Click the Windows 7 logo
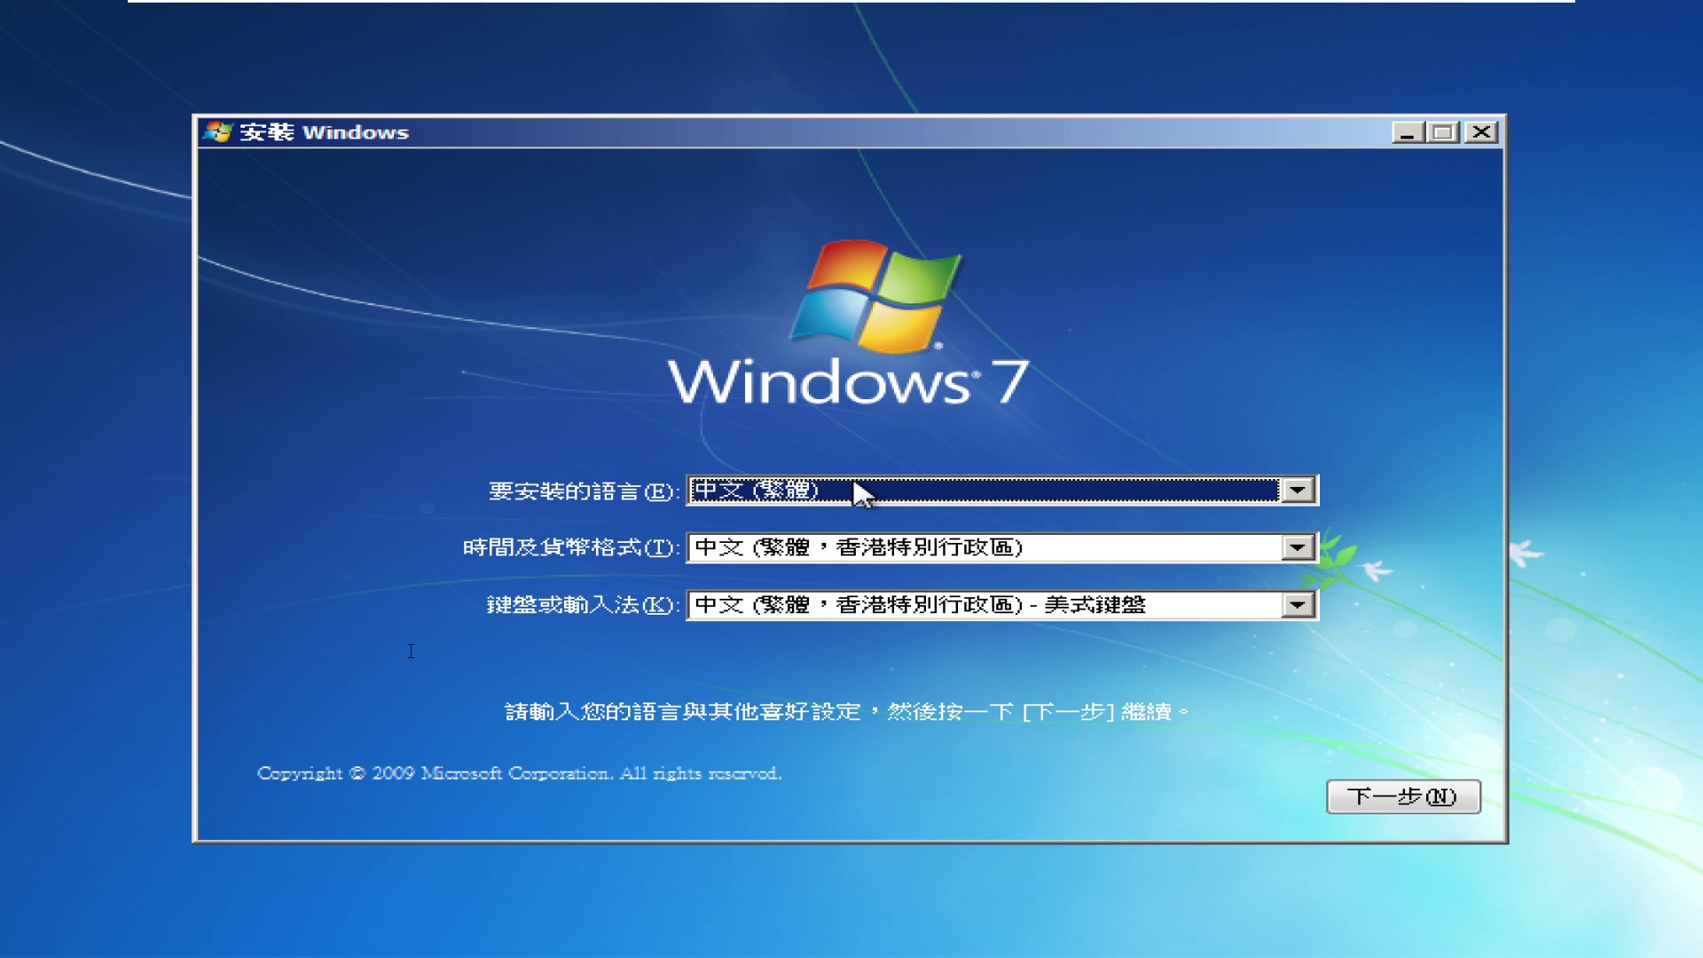 point(848,324)
